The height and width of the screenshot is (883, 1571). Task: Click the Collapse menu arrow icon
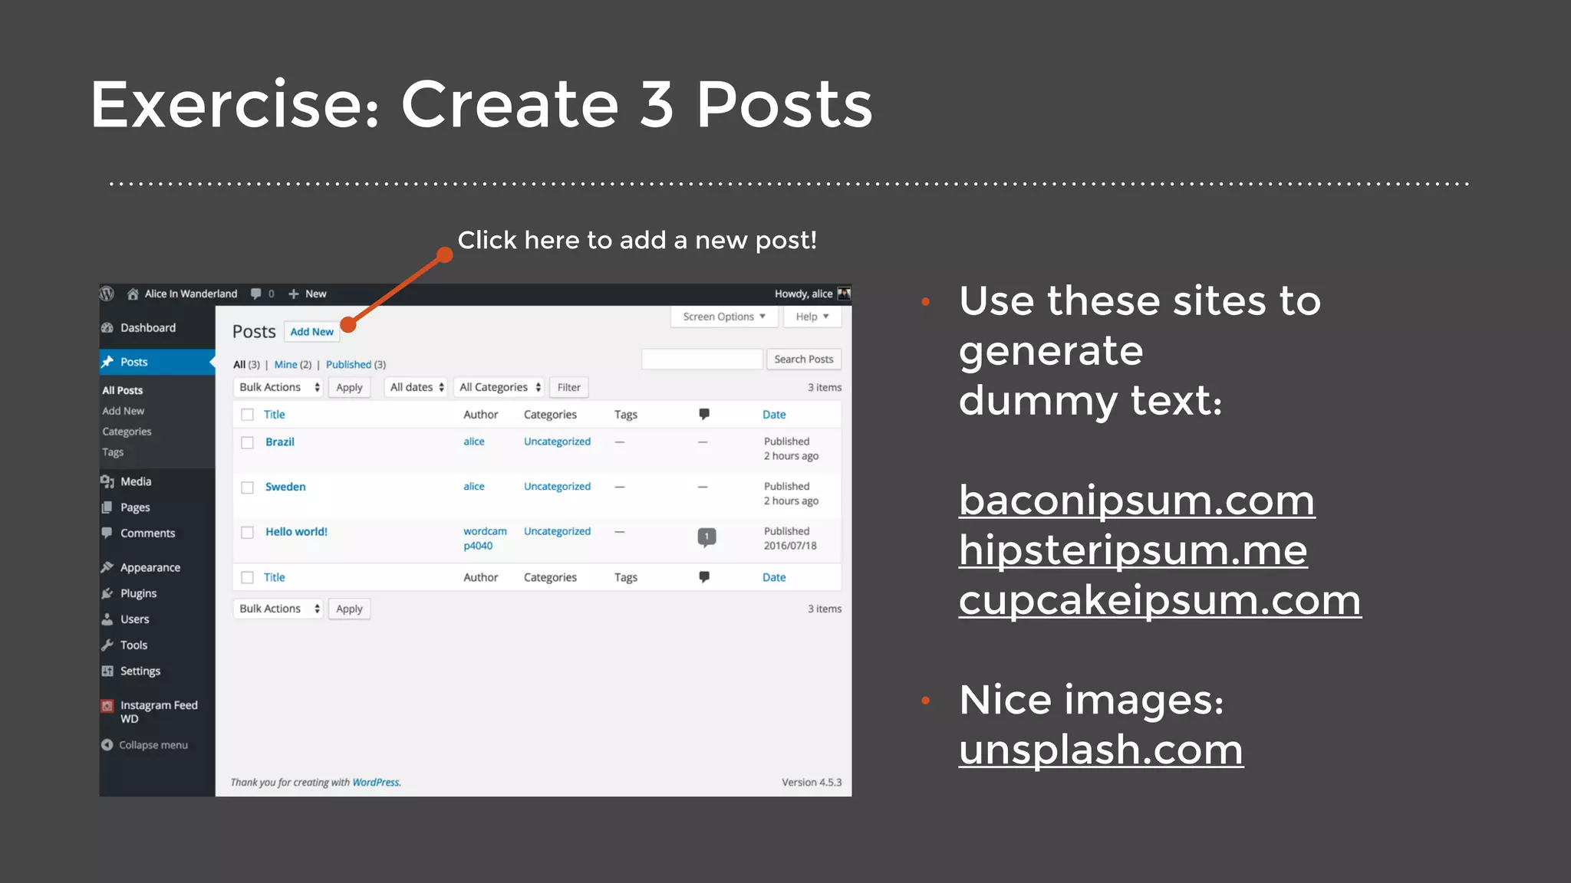point(107,745)
